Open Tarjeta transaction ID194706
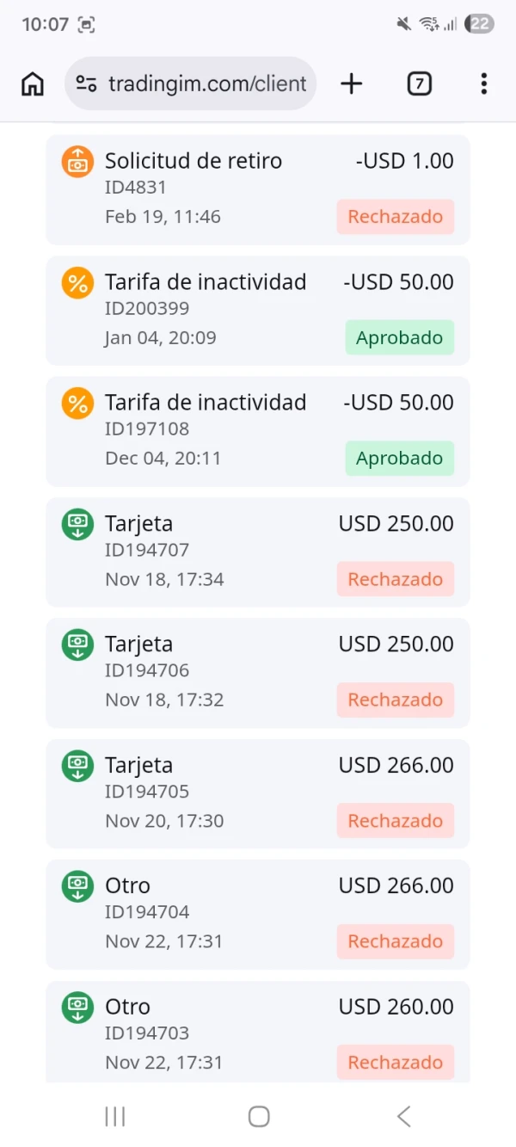 click(258, 671)
